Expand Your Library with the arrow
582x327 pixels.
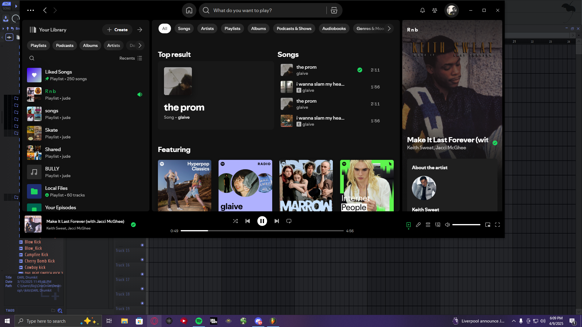click(x=140, y=30)
